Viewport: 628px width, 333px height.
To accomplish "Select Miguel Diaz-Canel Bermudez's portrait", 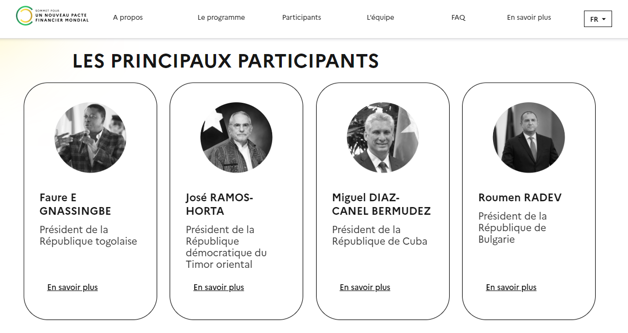I will pos(383,138).
